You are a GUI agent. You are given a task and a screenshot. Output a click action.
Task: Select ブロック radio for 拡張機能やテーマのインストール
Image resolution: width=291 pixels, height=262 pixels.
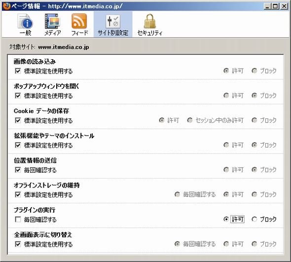254,145
